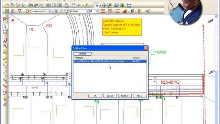Select the yellow sticky note tool
This screenshot has width=220, height=124.
coord(5,51)
